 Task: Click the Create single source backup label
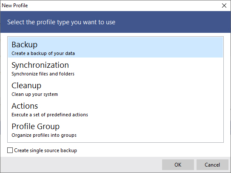click(46, 150)
